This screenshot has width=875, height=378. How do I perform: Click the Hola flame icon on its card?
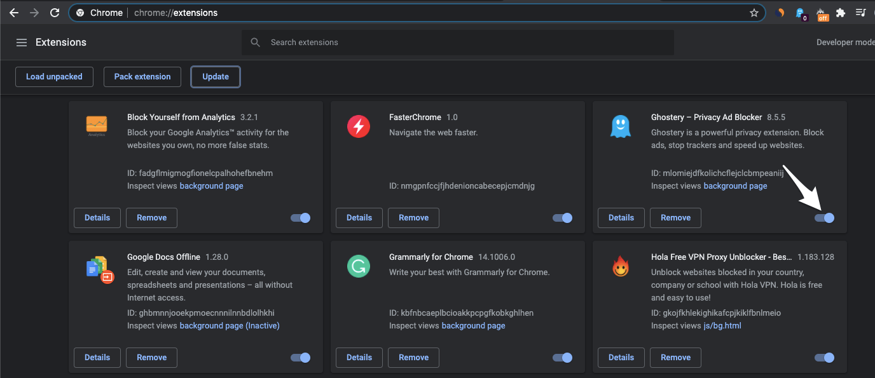(x=621, y=267)
